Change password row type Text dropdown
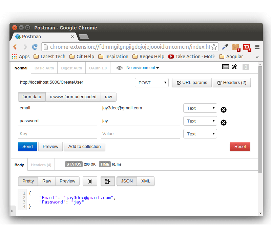The width and height of the screenshot is (271, 237). pos(200,121)
